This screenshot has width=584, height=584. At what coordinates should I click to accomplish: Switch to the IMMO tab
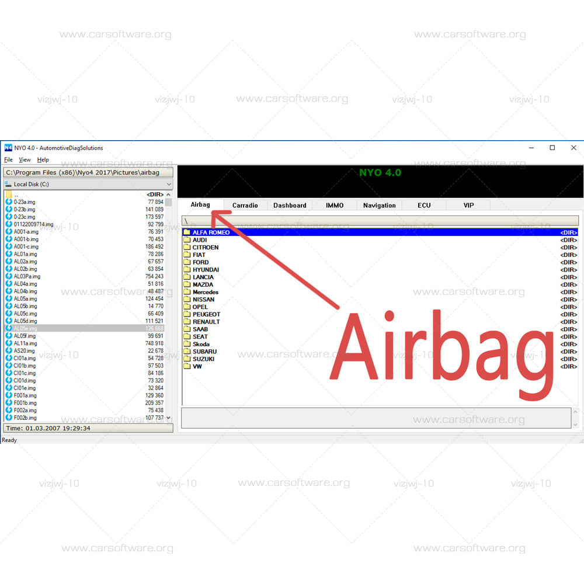pyautogui.click(x=335, y=205)
